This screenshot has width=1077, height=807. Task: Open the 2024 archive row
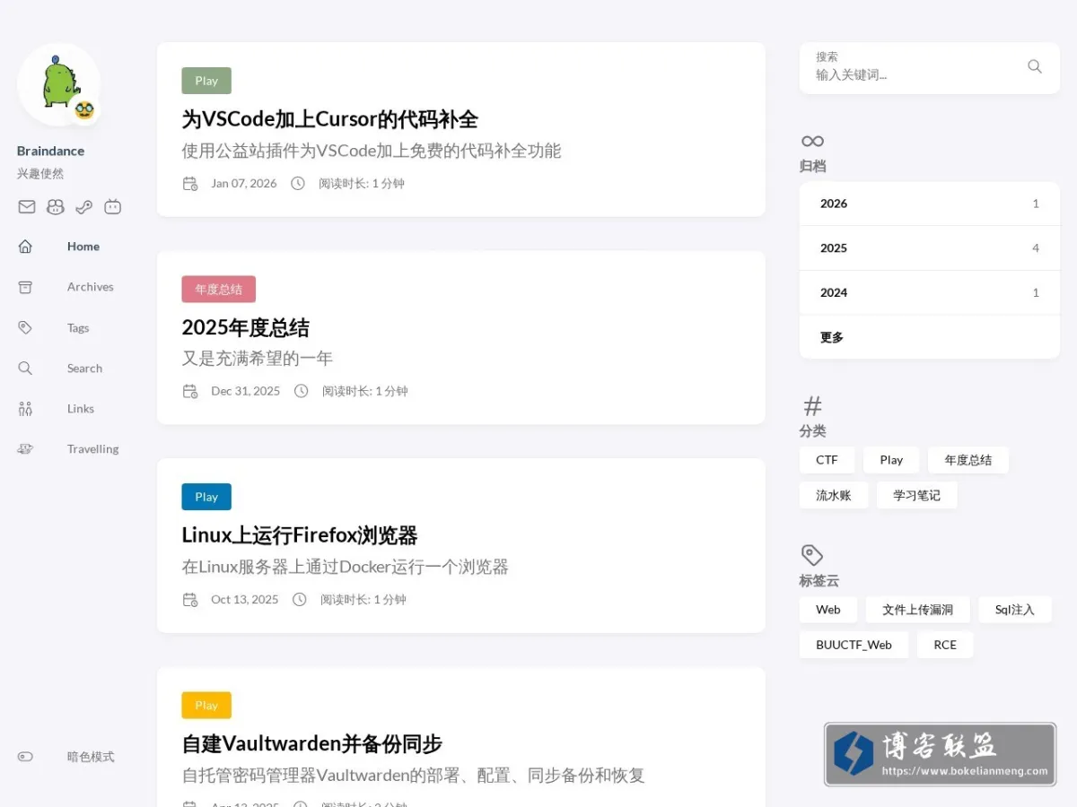(x=930, y=292)
